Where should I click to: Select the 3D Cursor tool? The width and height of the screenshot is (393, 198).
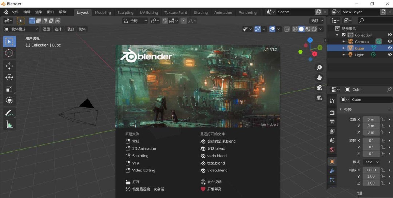point(9,53)
